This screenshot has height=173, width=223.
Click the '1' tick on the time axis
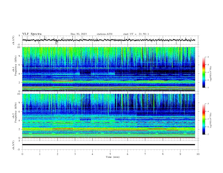click(40, 154)
